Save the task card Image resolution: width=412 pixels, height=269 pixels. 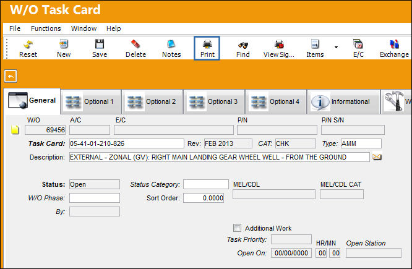(x=100, y=48)
